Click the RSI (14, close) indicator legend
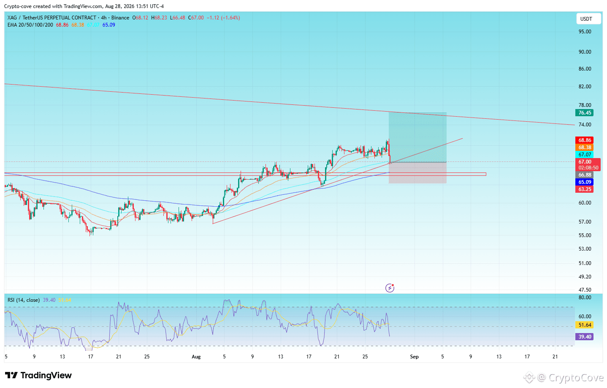Image resolution: width=607 pixels, height=388 pixels. coord(24,300)
